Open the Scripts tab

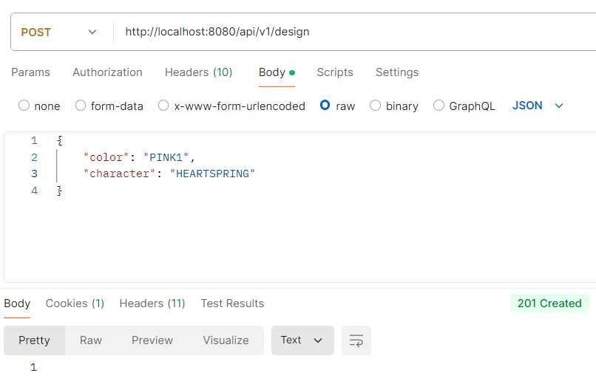point(335,72)
